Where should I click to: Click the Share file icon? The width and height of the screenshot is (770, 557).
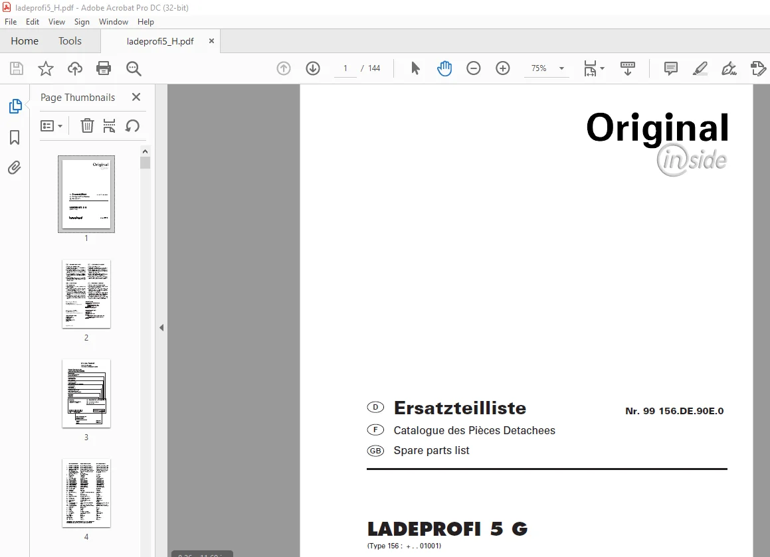[758, 68]
